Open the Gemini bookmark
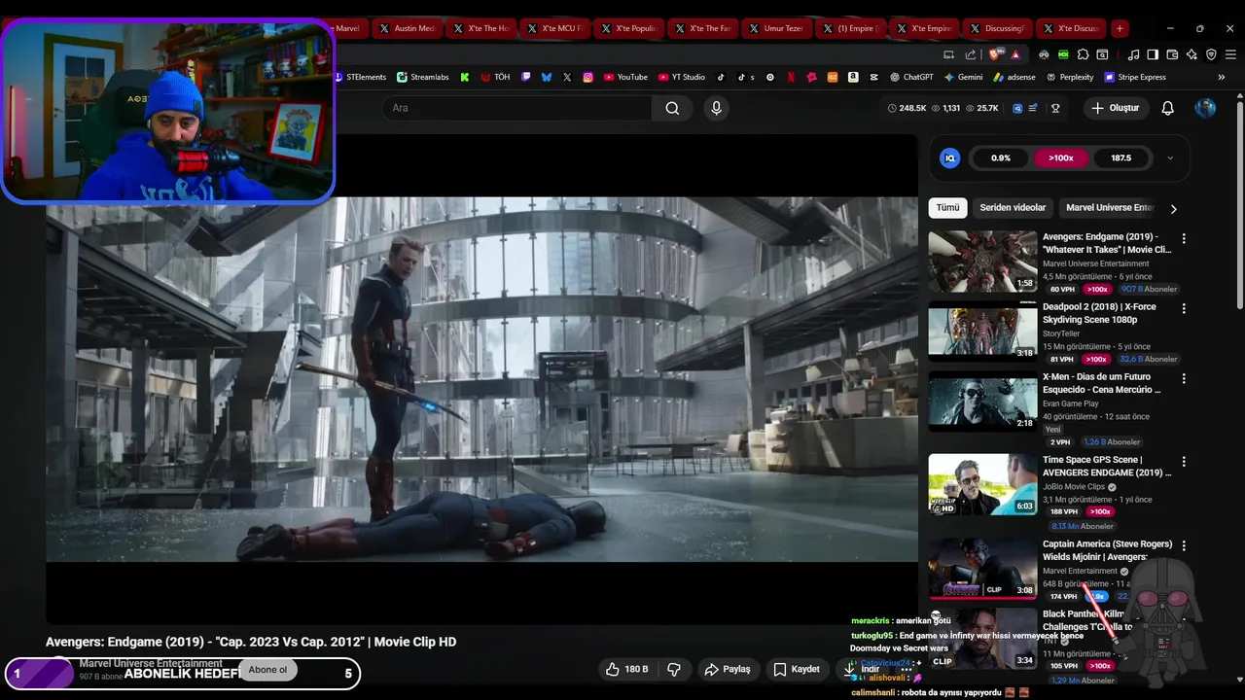Image resolution: width=1245 pixels, height=700 pixels. coord(964,77)
